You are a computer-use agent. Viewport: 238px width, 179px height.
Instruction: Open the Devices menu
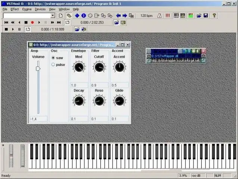pos(40,9)
